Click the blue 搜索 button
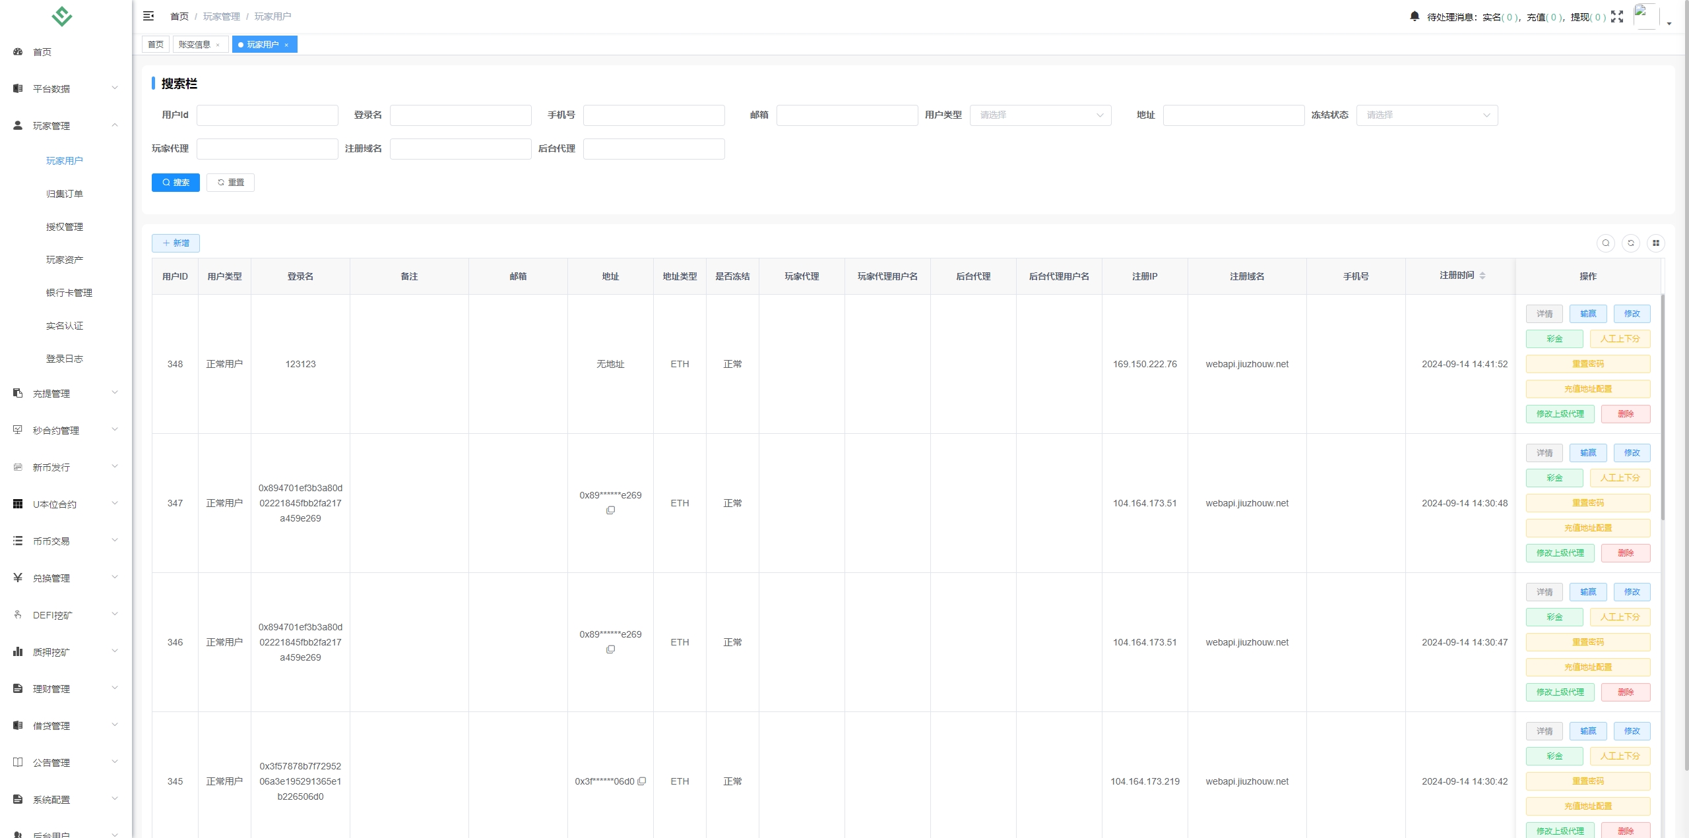The width and height of the screenshot is (1689, 838). click(175, 183)
